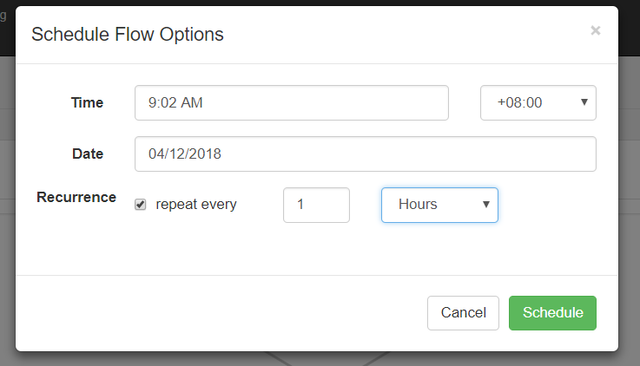This screenshot has height=366, width=640.
Task: Click the Recurrence label
Action: [x=76, y=197]
